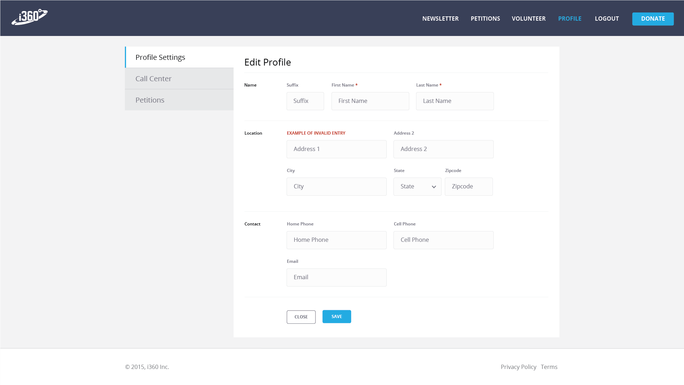Image resolution: width=684 pixels, height=385 pixels.
Task: Click the Contact section label
Action: 252,224
